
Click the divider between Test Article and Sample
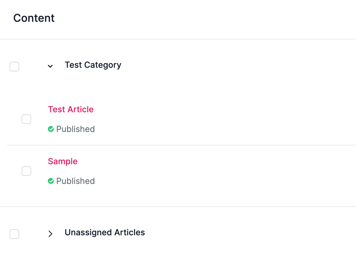(x=182, y=145)
